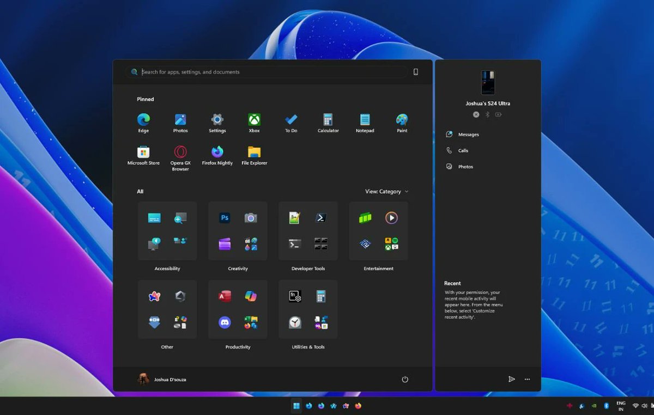The image size is (654, 415).
Task: Expand more apps in Creativity folder
Action: point(251,244)
